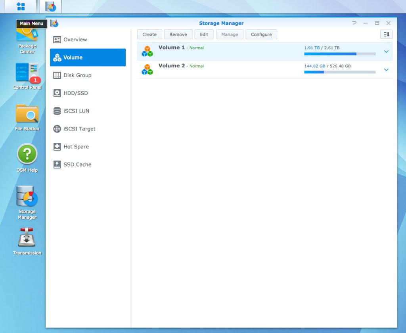
Task: Switch to the HDD/SSD section
Action: (88, 93)
